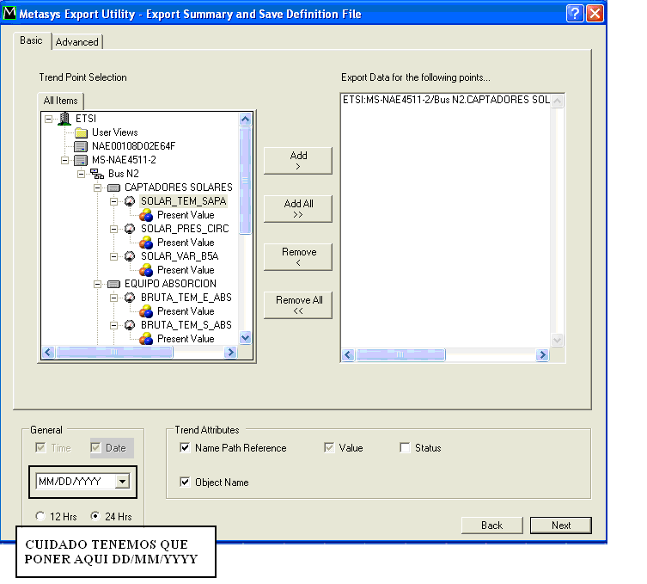Click the User Views folder icon
This screenshot has height=584, width=647.
tap(82, 132)
